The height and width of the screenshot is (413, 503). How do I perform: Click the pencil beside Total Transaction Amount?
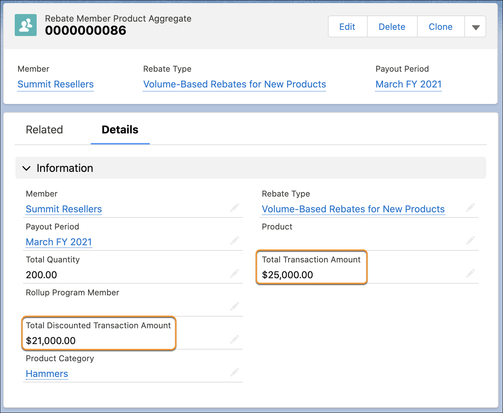coord(470,273)
